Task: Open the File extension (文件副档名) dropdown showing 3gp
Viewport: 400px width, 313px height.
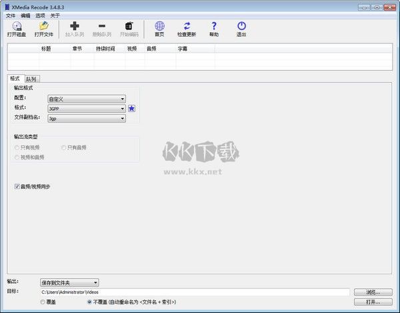Action: click(x=87, y=119)
